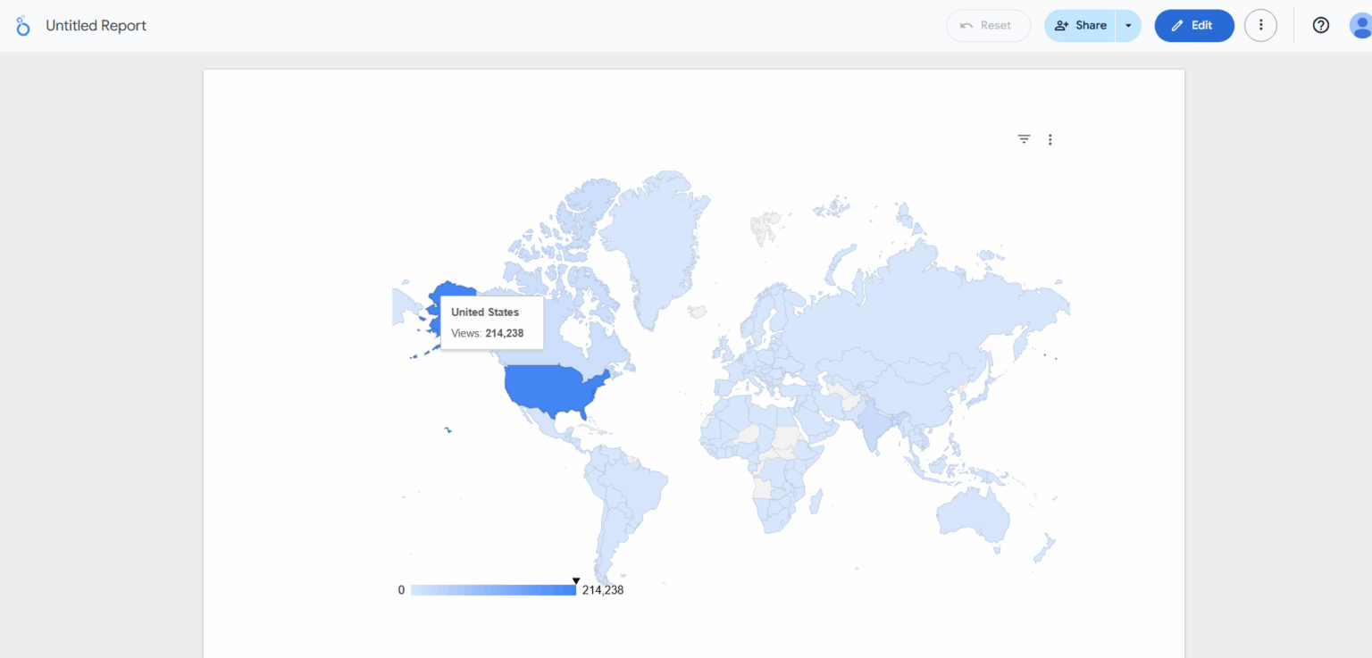Click the Edit button

tap(1194, 25)
